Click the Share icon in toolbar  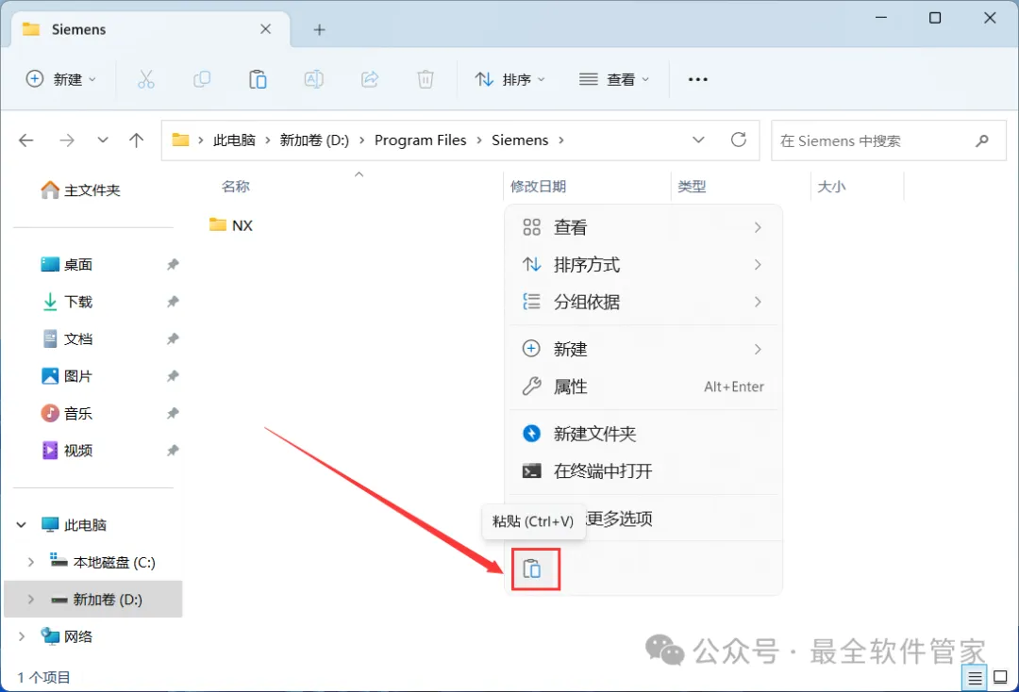coord(370,79)
